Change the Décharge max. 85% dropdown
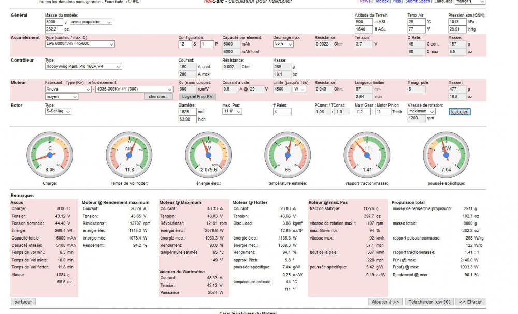Viewport: 518px width, 314px height. pyautogui.click(x=283, y=44)
